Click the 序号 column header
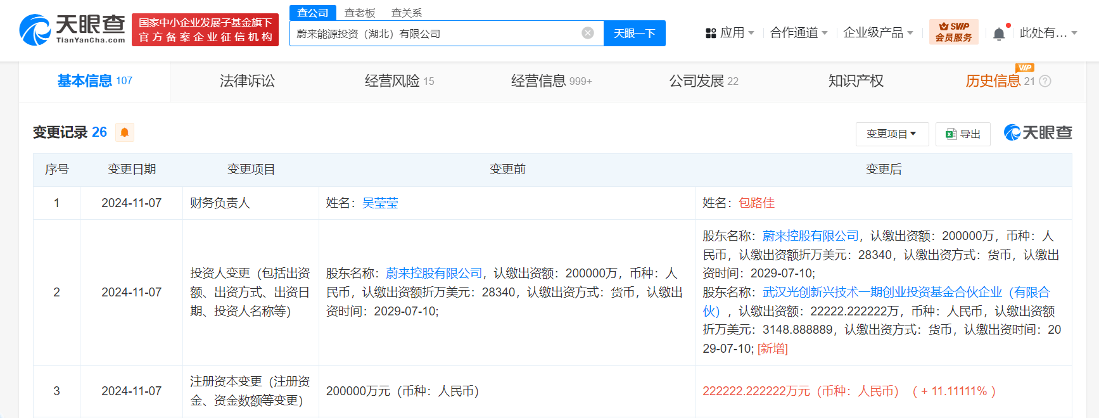Viewport: 1099px width, 418px height. (x=57, y=169)
